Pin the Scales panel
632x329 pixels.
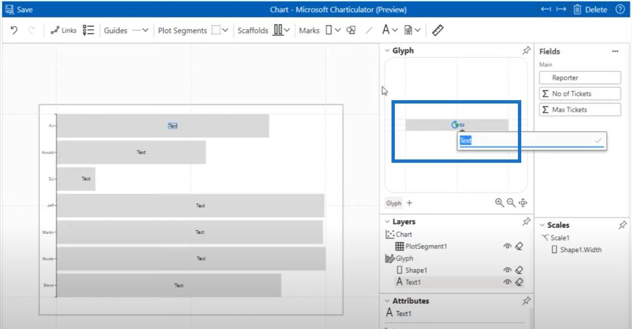[622, 225]
